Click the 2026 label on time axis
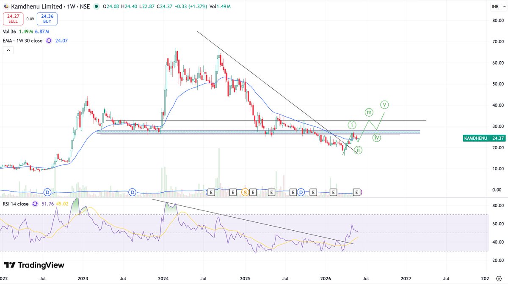Viewport: 508px width, 284px height. coord(326,279)
